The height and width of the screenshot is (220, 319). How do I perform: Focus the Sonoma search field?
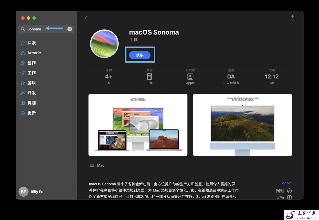click(x=46, y=29)
